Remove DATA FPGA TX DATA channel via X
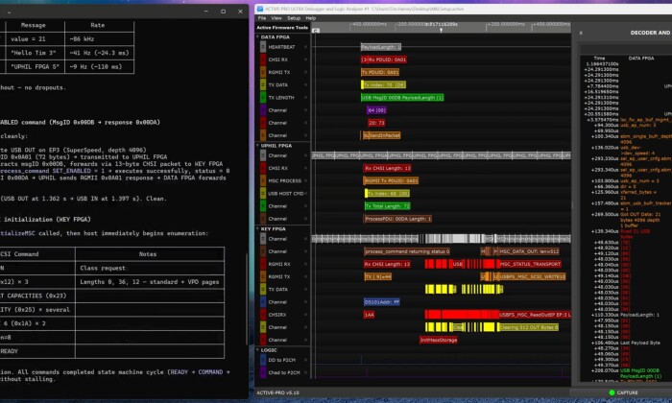This screenshot has width=672, height=403. (305, 84)
